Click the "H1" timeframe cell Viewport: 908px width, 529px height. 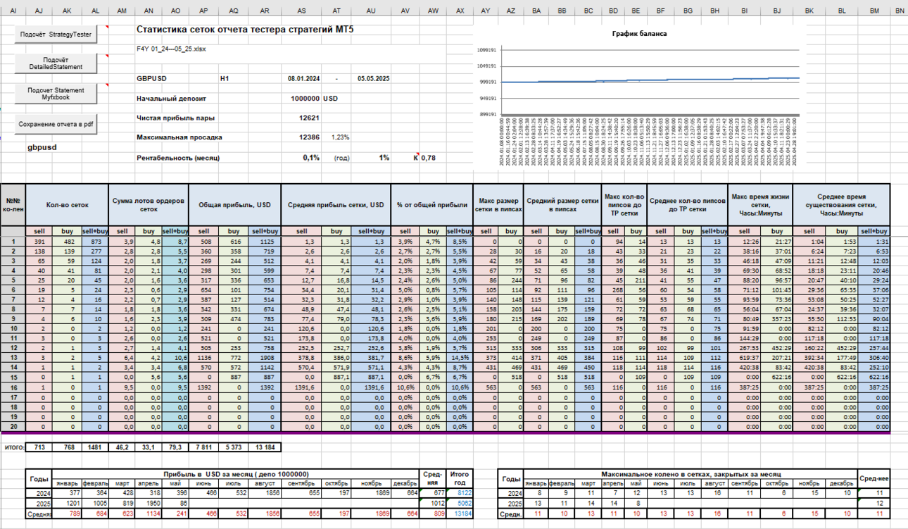click(x=225, y=78)
